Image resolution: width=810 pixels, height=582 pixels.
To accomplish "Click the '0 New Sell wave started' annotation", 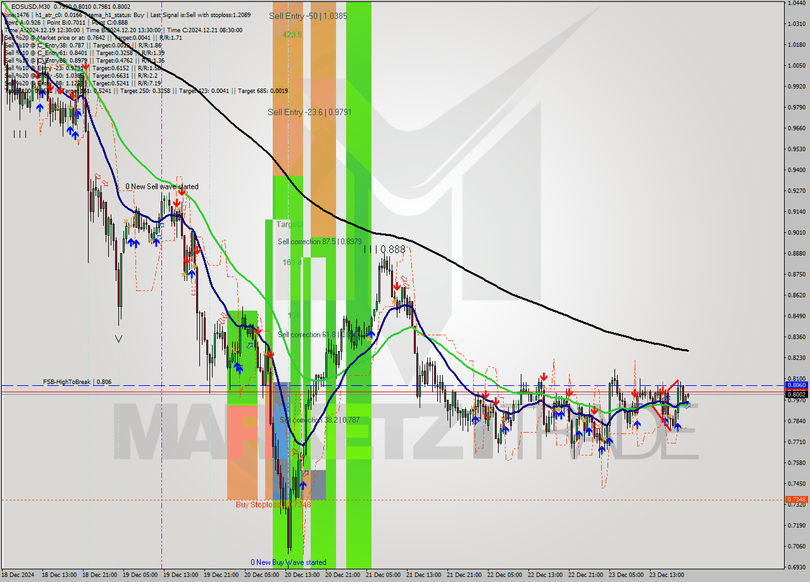I will tap(161, 187).
